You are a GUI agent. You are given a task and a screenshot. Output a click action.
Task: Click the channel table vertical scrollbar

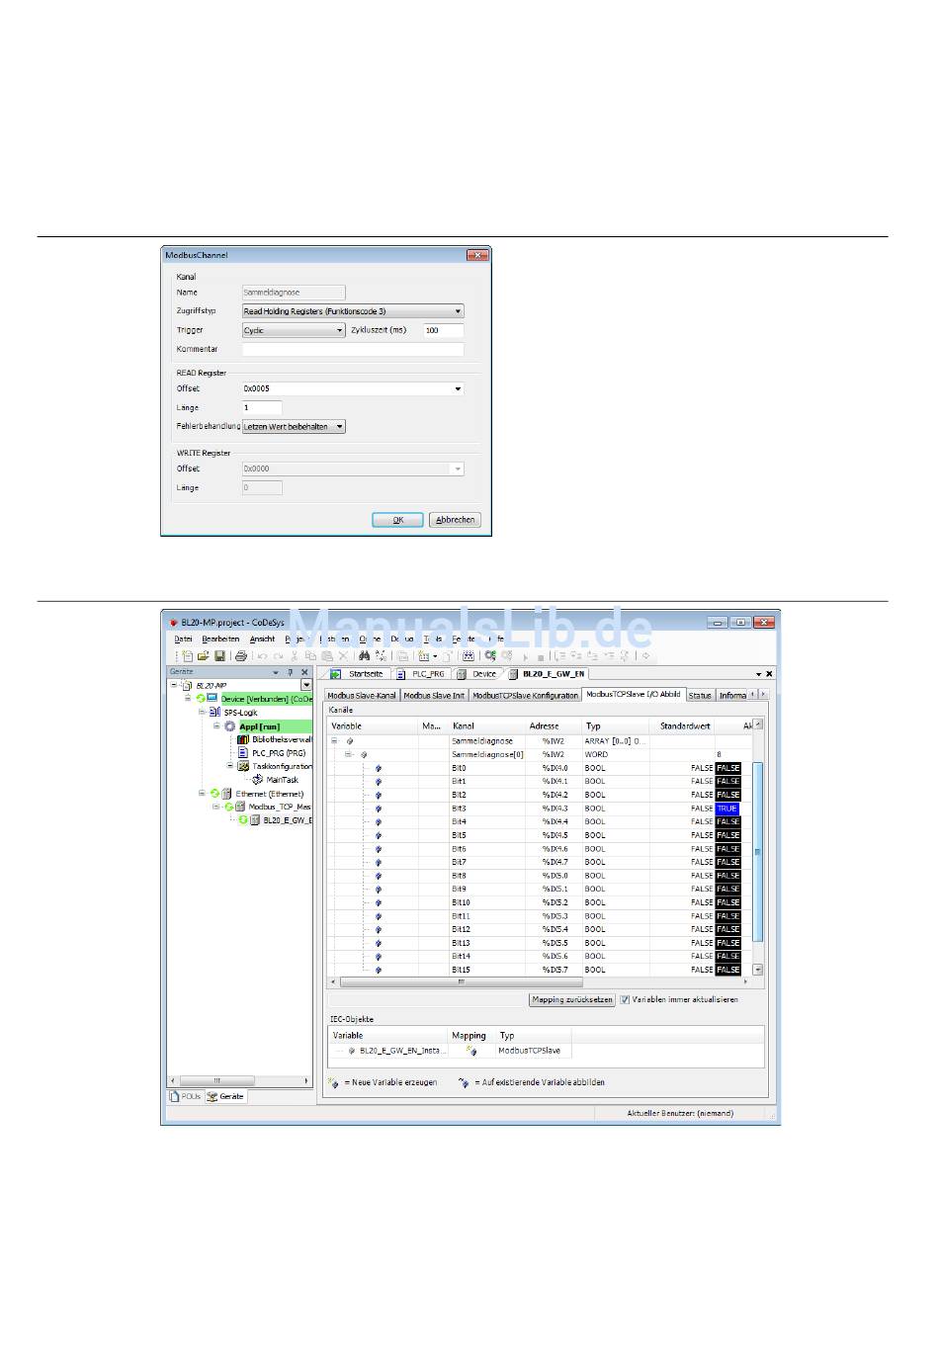coord(758,851)
